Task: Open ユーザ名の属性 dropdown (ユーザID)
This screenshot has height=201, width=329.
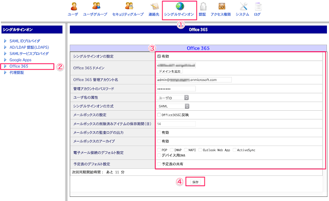Action: coord(173,97)
